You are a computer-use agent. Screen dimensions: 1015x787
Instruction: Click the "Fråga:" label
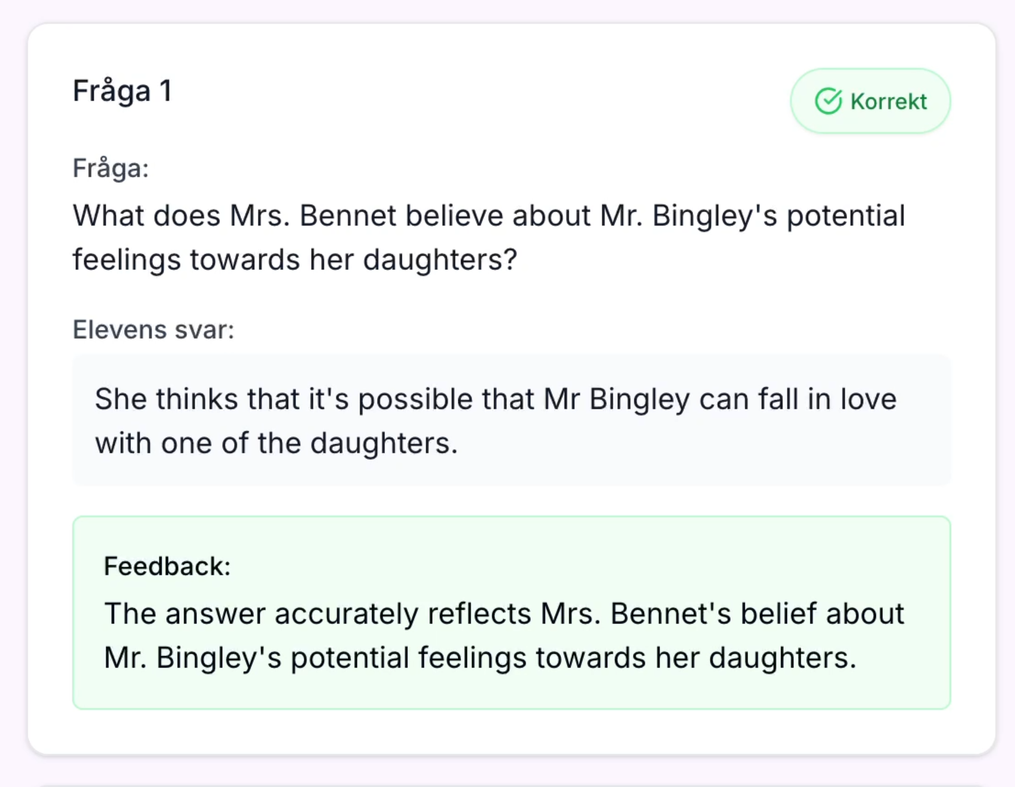[x=111, y=168]
